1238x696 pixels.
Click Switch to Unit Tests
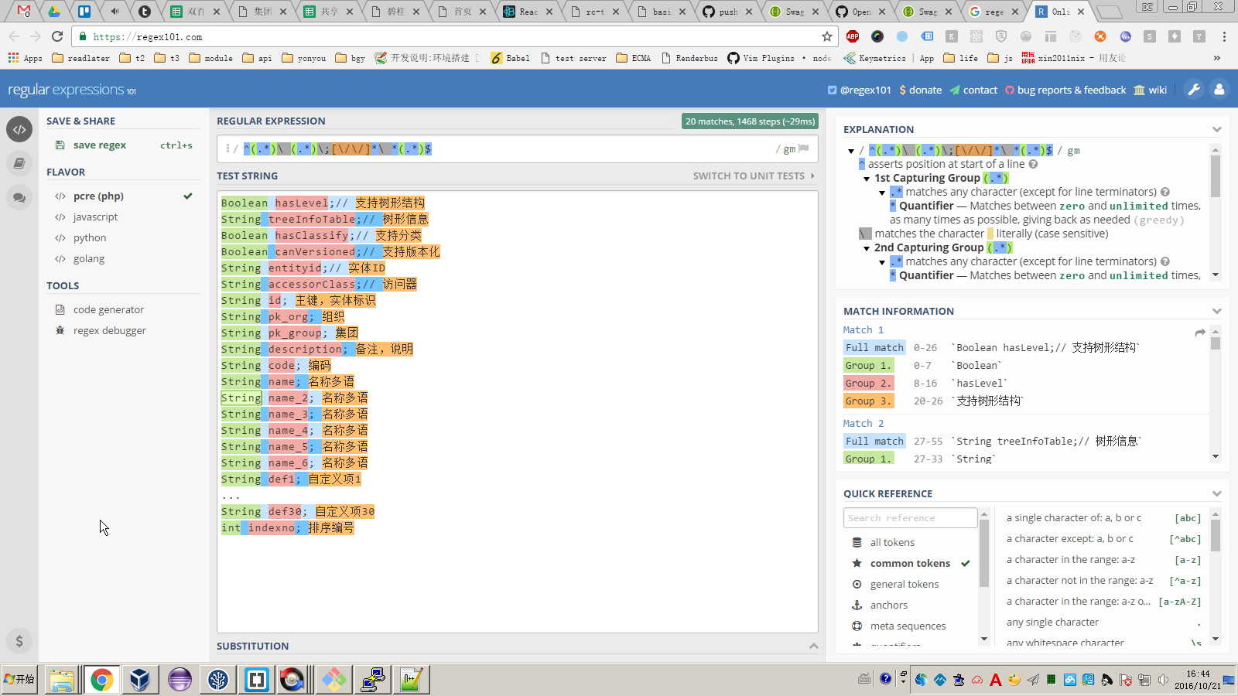[754, 176]
